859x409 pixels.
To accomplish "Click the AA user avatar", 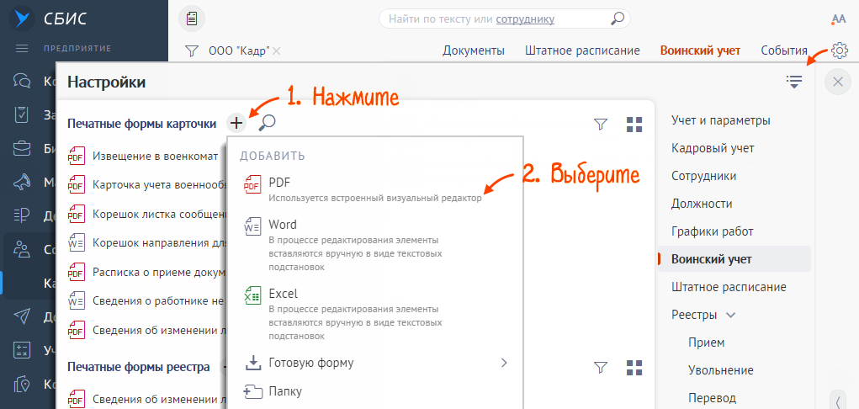I will pos(839,19).
